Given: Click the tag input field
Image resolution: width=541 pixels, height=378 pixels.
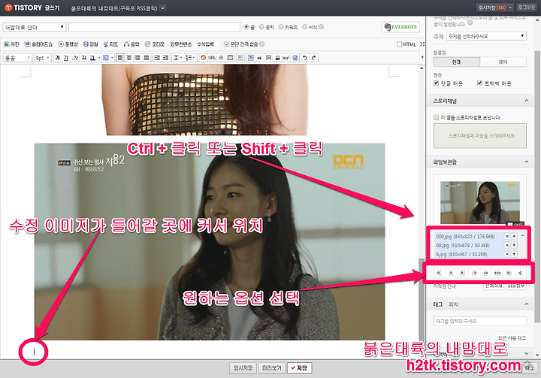Looking at the screenshot, I should click(480, 321).
